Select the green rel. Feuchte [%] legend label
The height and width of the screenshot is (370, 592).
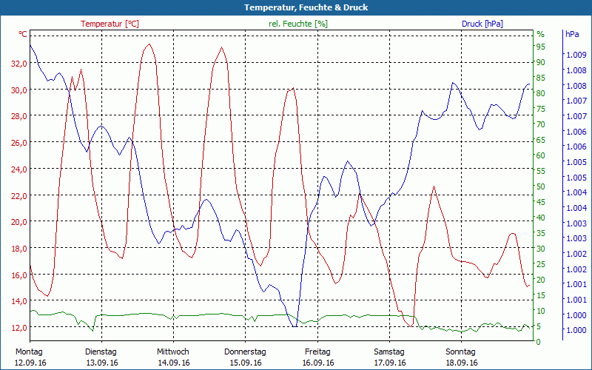click(x=298, y=24)
